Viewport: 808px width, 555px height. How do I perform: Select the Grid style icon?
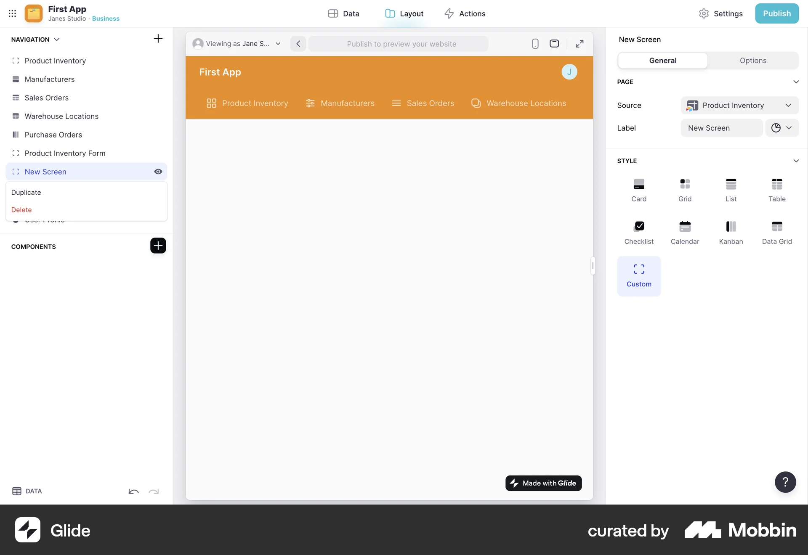pos(685,190)
